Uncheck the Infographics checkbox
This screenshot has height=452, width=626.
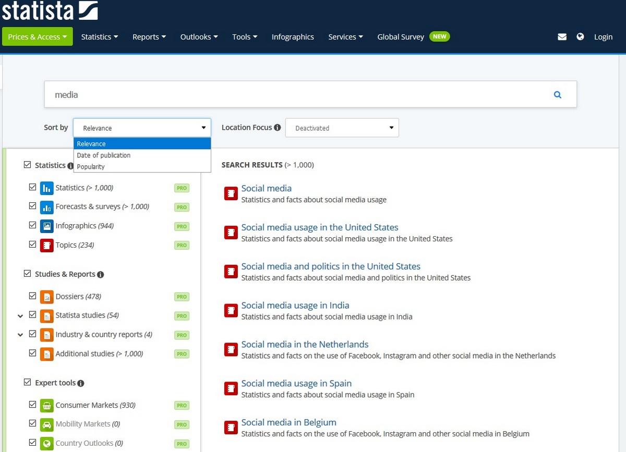[x=33, y=225]
